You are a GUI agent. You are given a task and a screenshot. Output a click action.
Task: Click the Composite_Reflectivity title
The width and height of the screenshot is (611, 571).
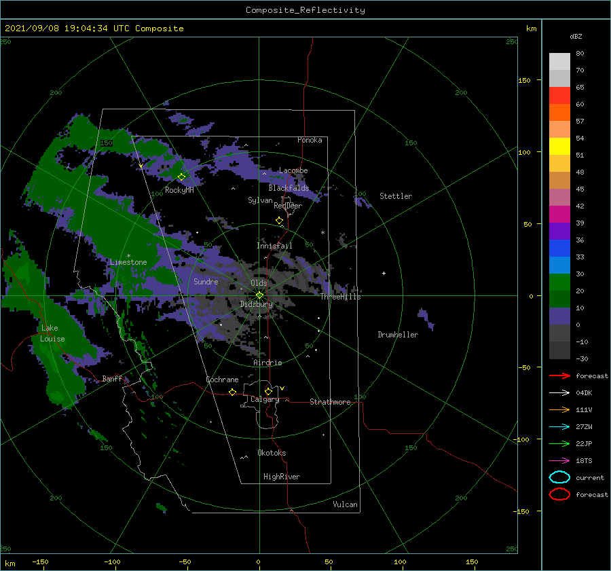[x=305, y=10]
